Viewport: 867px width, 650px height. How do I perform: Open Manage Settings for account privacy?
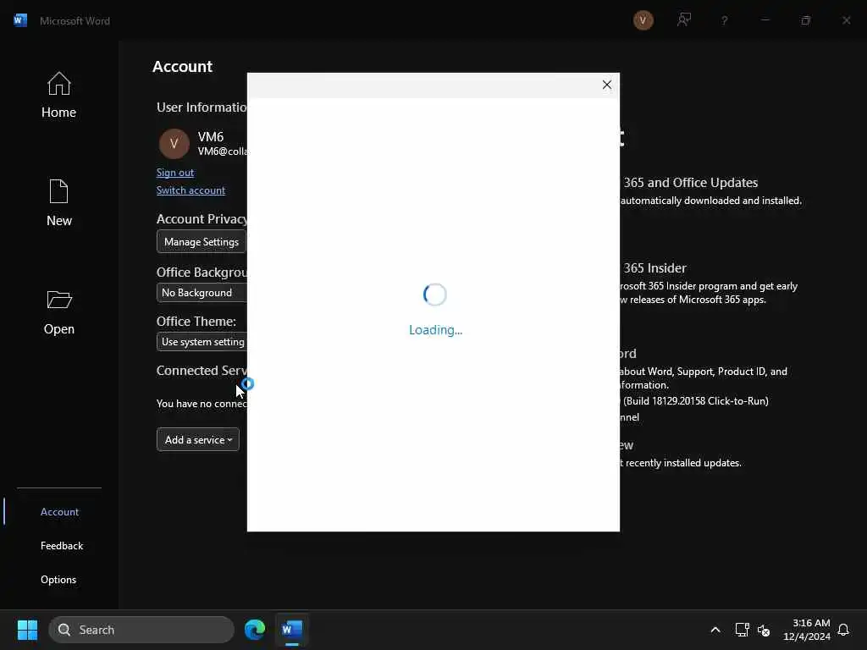click(x=202, y=241)
